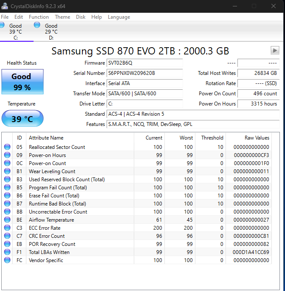Open the Disk menu

tap(81, 17)
